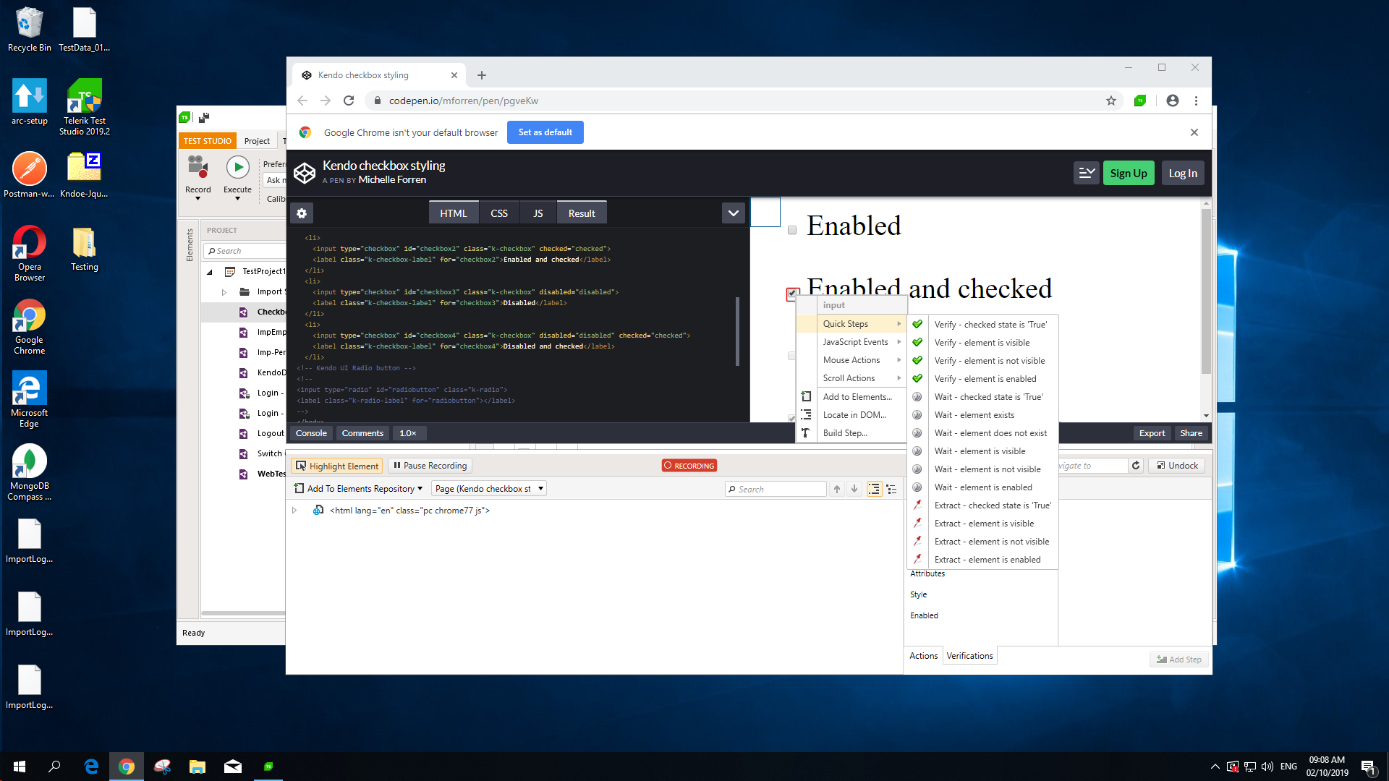This screenshot has height=781, width=1389.
Task: Pause Recording toggle button
Action: [x=430, y=466]
